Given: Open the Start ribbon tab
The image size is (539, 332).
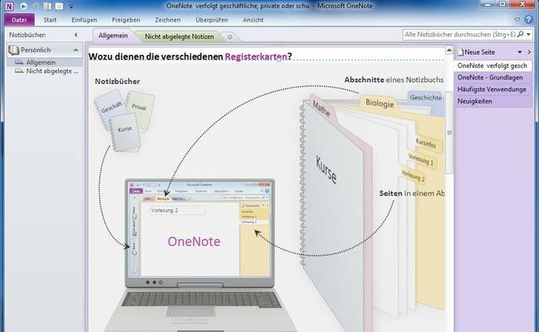Looking at the screenshot, I should click(50, 20).
